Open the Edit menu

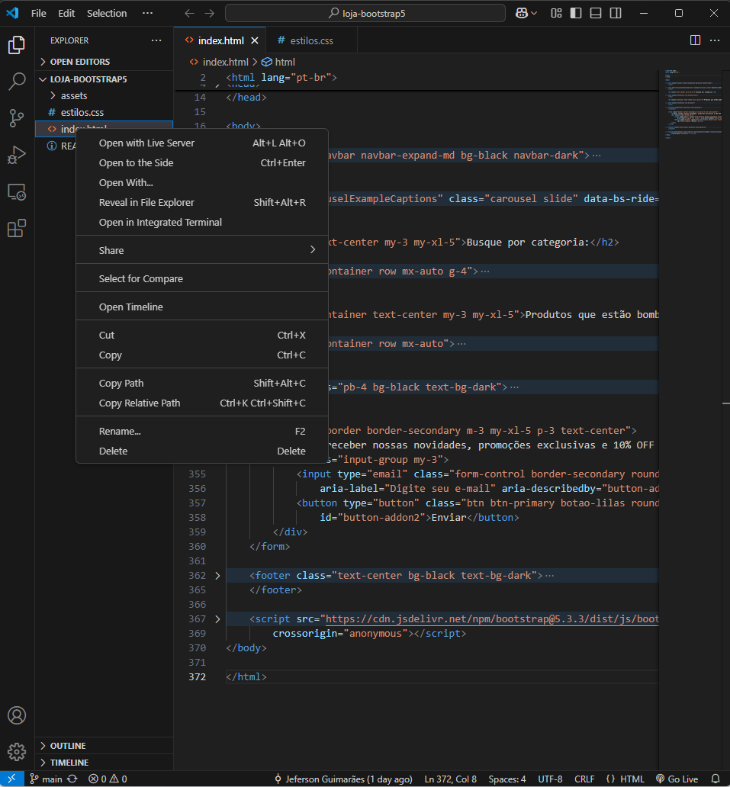coord(66,14)
